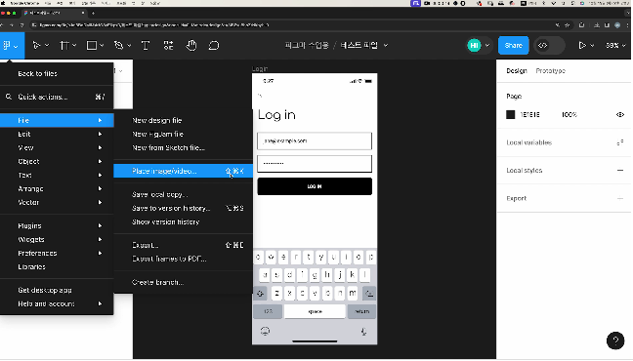Open the Vector submenu
This screenshot has height=361, width=633.
[57, 203]
